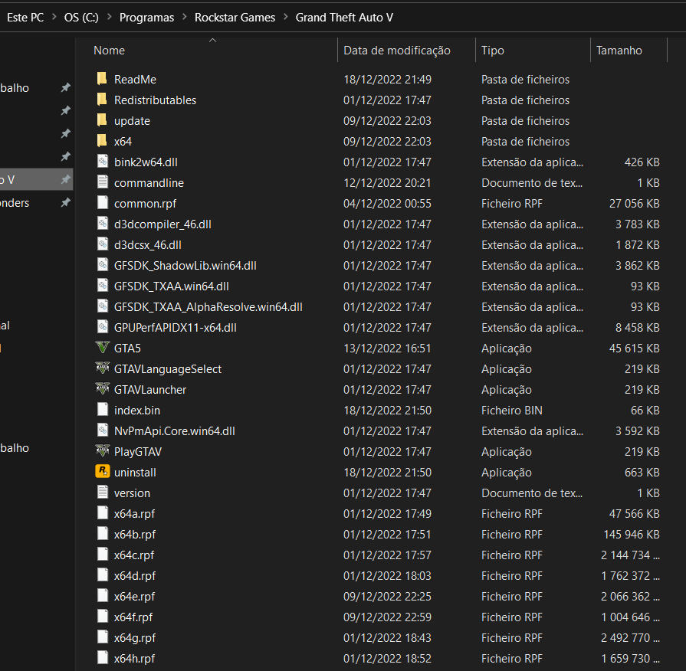Click the d3dcsx_46.dll file icon
Screen dimensions: 686x671
[x=103, y=244]
